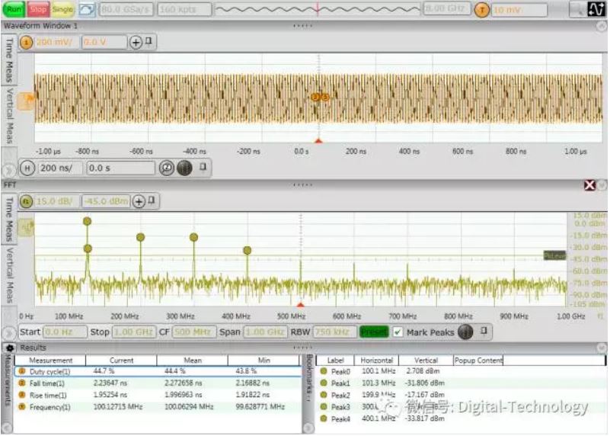Click the RBW 750 kHz input field
The width and height of the screenshot is (610, 436).
tap(328, 332)
